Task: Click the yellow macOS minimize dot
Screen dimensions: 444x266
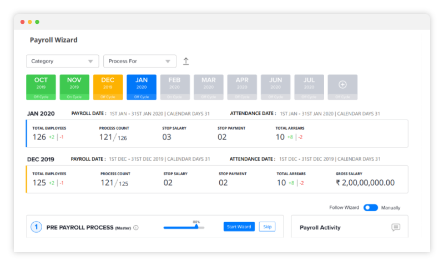Action: (30, 22)
